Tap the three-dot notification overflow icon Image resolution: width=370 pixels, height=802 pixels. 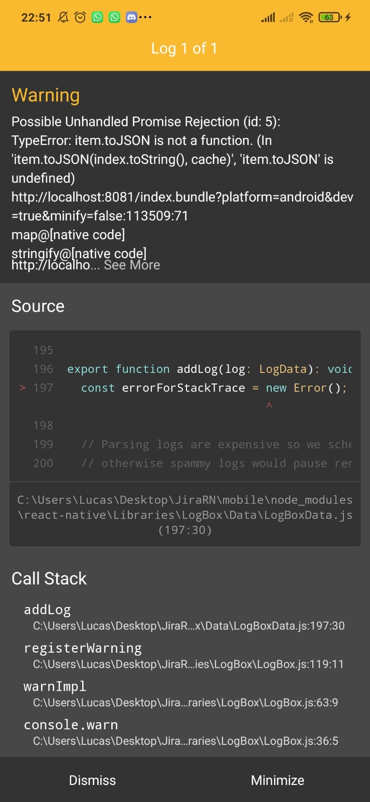tap(146, 18)
